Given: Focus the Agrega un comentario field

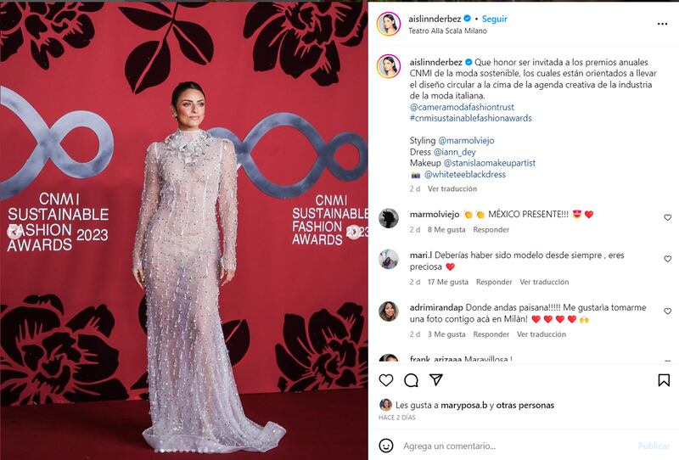Looking at the screenshot, I should [x=518, y=446].
